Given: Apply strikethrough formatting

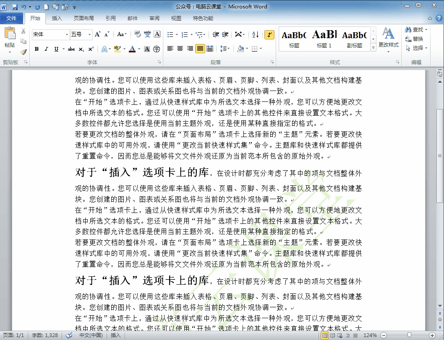Looking at the screenshot, I should click(x=71, y=49).
